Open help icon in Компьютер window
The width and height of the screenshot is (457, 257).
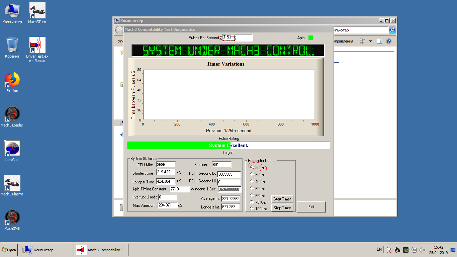(x=389, y=41)
